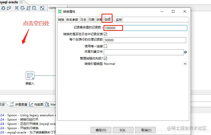Toggle the show results panel icon
Viewport: 211px width, 135px height.
tap(42, 8)
